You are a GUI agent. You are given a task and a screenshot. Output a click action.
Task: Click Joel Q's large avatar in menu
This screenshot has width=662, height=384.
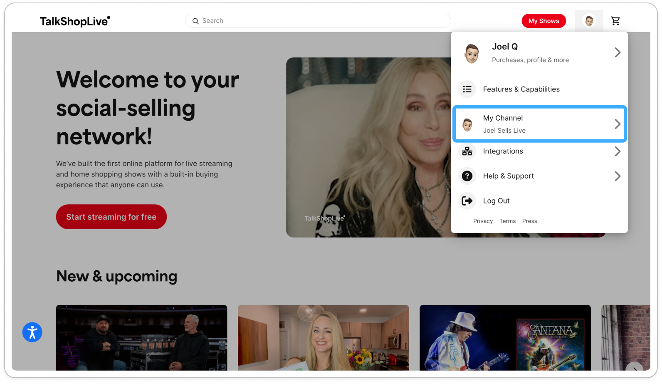click(x=472, y=53)
